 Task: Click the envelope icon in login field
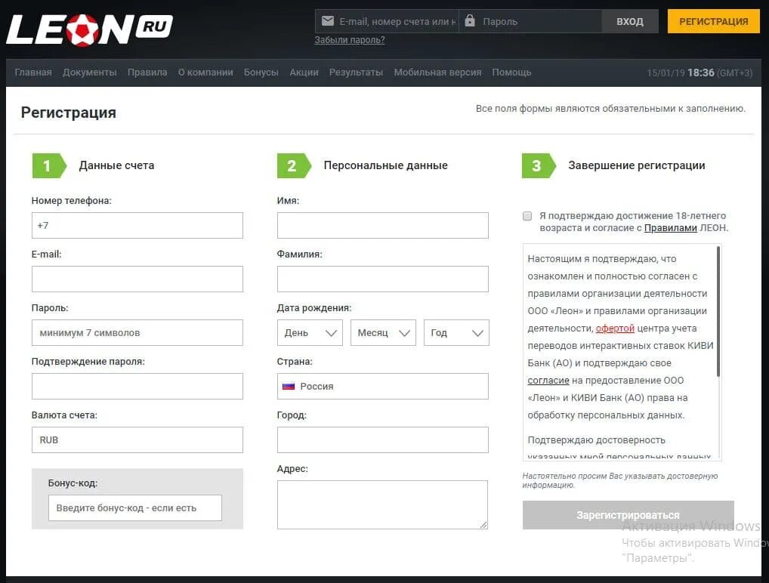(x=328, y=21)
